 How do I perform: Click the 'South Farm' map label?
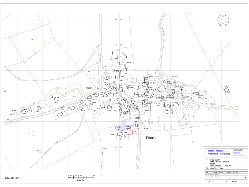pyautogui.click(x=153, y=83)
